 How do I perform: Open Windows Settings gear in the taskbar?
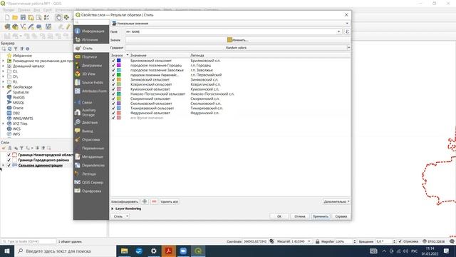[x=154, y=251]
